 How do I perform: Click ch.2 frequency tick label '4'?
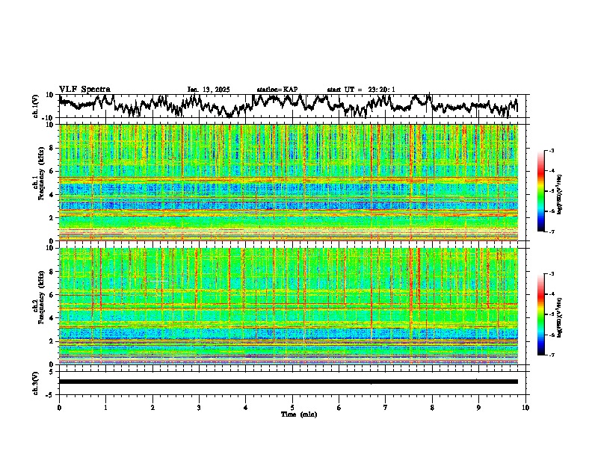52,318
